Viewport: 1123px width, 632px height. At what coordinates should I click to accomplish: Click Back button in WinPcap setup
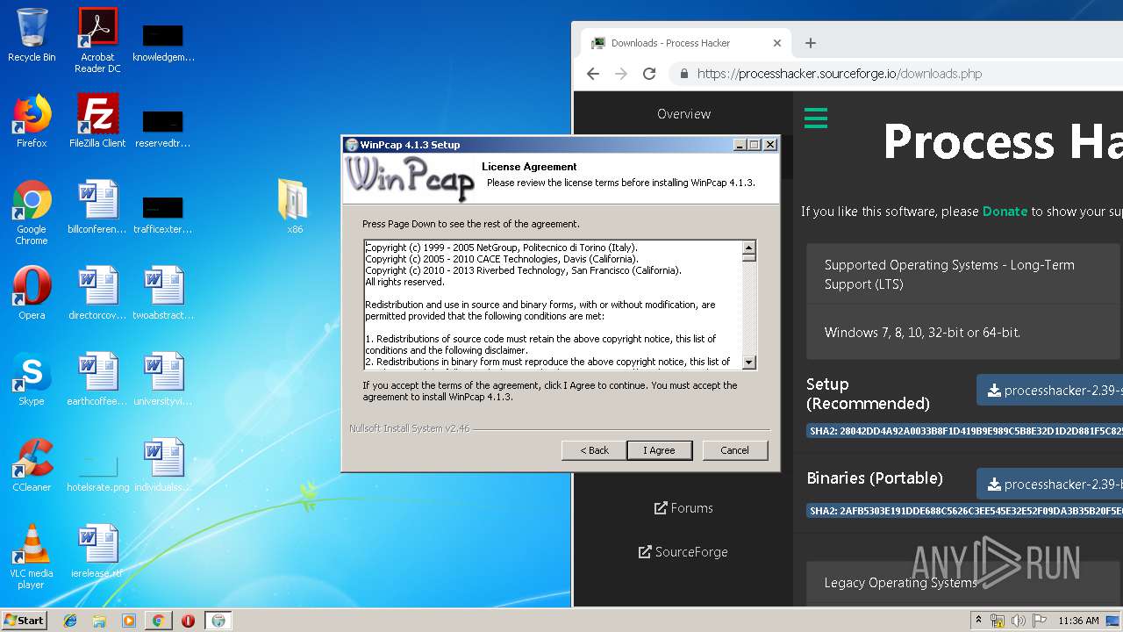click(x=594, y=450)
